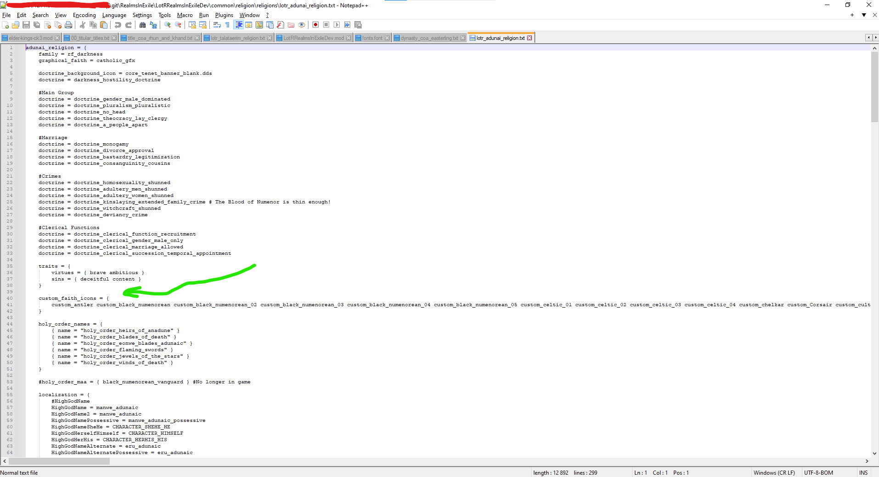
Task: Print the document using the printer icon
Action: (x=68, y=25)
